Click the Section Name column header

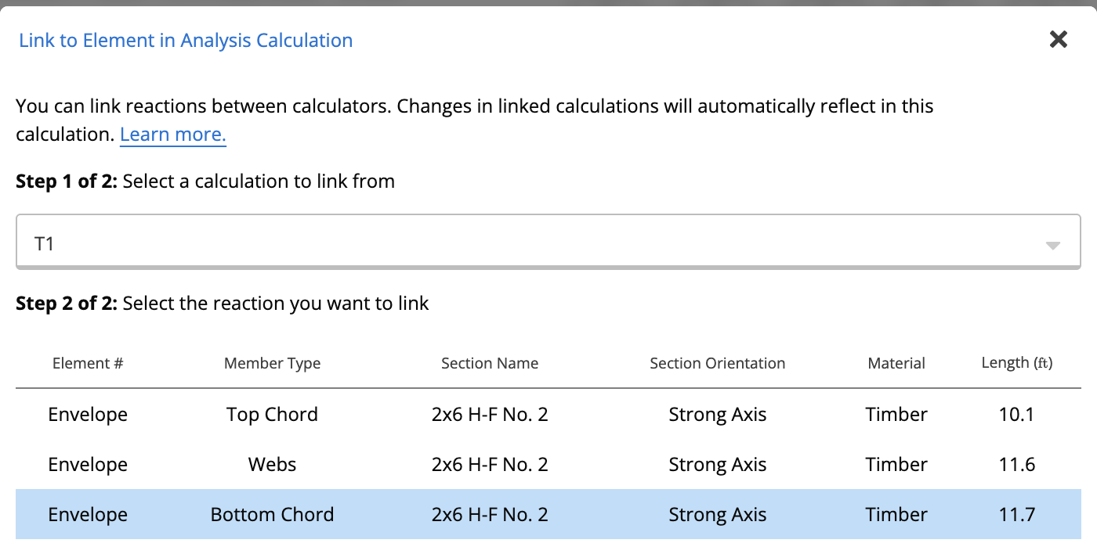(490, 363)
